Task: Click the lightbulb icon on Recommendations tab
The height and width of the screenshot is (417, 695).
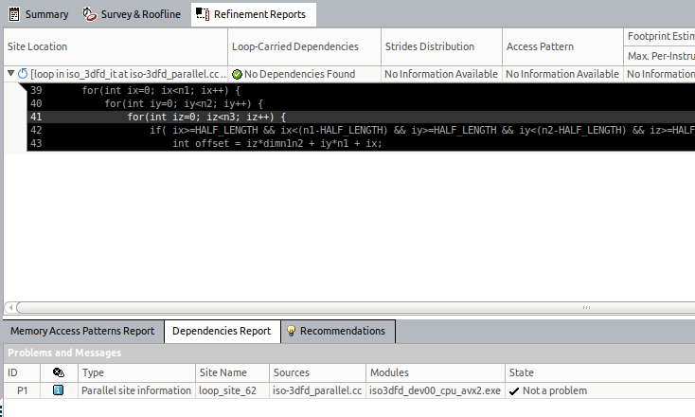Action: tap(291, 332)
